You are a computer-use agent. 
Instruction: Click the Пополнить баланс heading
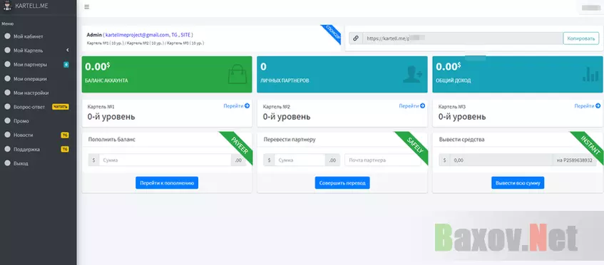coord(112,140)
